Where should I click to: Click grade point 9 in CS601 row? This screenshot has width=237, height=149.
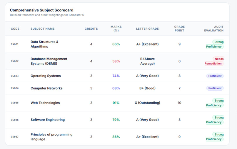(x=179, y=44)
